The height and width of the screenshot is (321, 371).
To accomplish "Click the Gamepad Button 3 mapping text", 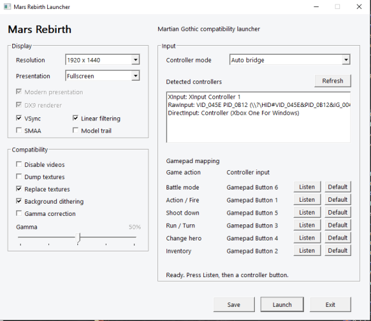I will click(x=252, y=226).
